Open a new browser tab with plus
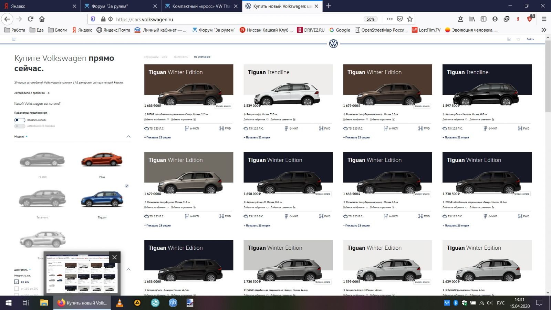The width and height of the screenshot is (551, 310). click(329, 6)
